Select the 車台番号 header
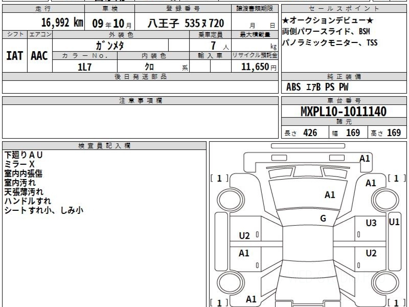 tap(344, 101)
